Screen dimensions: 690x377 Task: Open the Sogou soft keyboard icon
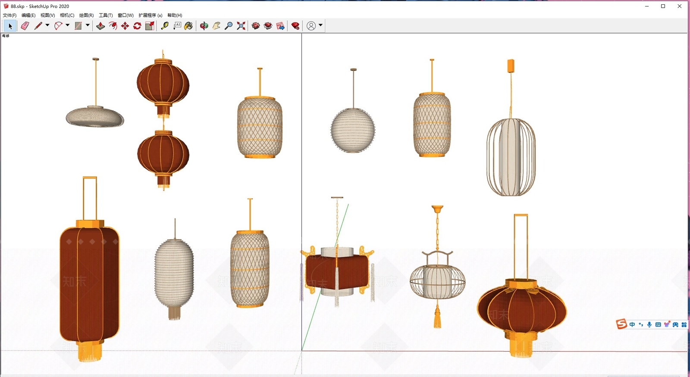click(658, 324)
